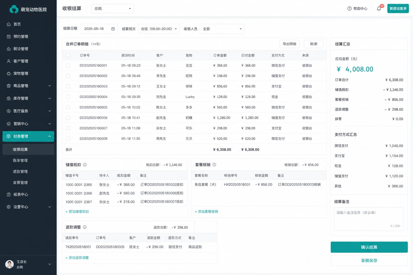The width and height of the screenshot is (413, 275).
Task: Open the 总院 branch dropdown
Action: point(113,9)
